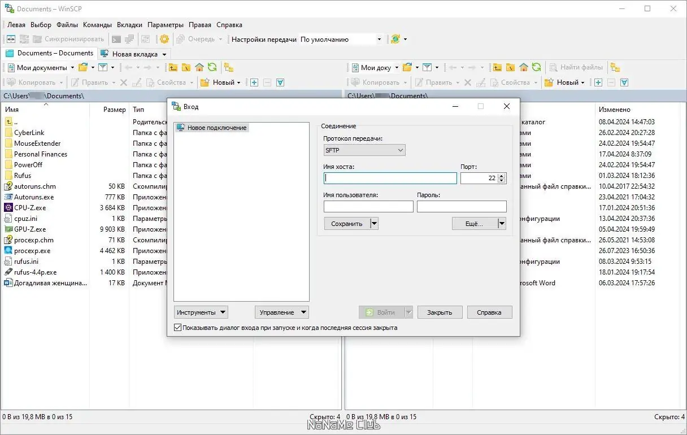687x435 pixels.
Task: Open the arrow beside Сохранить button
Action: coord(373,224)
